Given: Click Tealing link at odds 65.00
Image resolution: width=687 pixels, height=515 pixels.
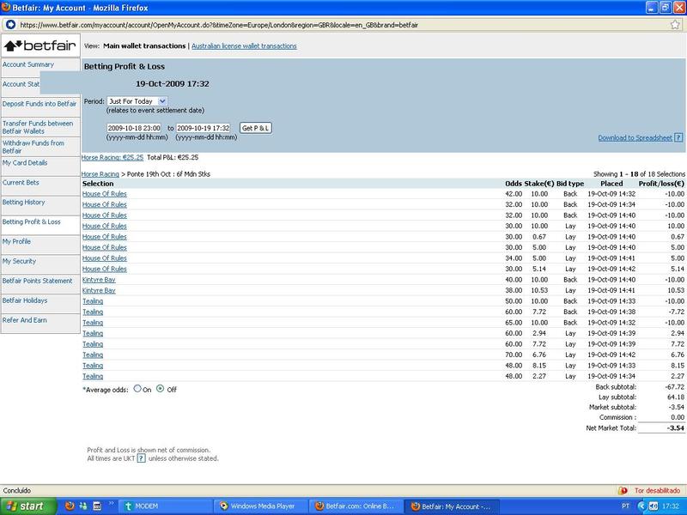Looking at the screenshot, I should pos(93,323).
